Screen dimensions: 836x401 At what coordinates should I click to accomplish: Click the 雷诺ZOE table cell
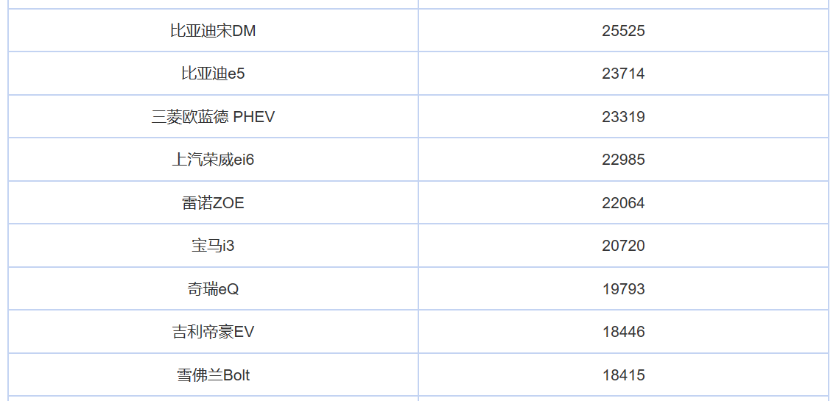click(213, 203)
